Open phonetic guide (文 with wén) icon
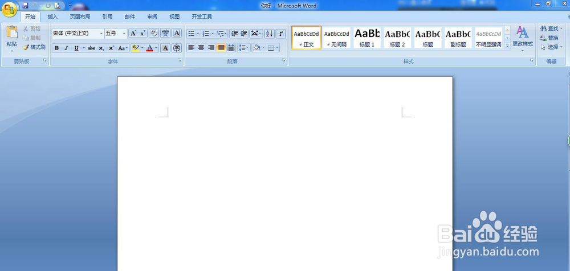Viewport: 570px width, 271px height. [x=165, y=34]
